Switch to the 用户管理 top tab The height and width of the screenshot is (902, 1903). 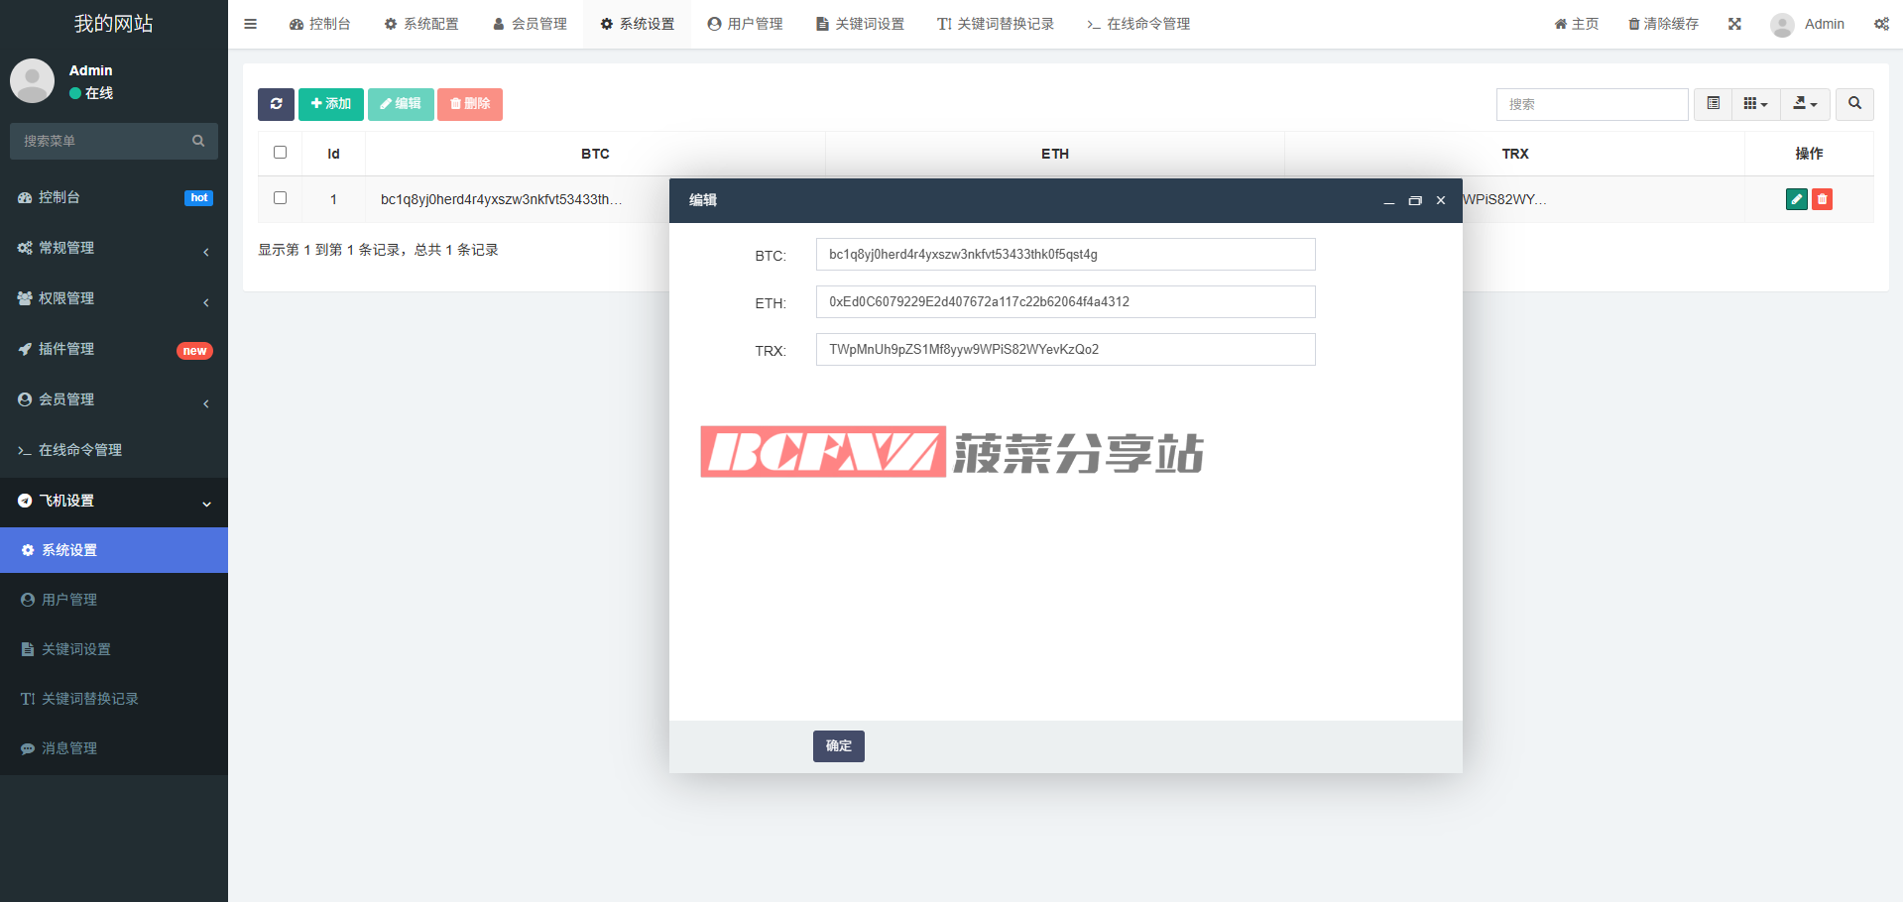746,24
